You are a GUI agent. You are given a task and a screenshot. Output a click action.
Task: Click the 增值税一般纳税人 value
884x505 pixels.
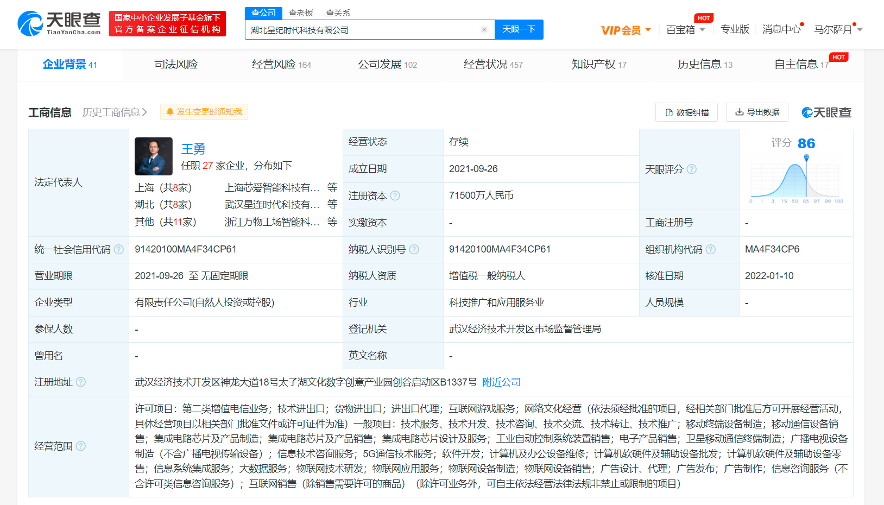487,276
